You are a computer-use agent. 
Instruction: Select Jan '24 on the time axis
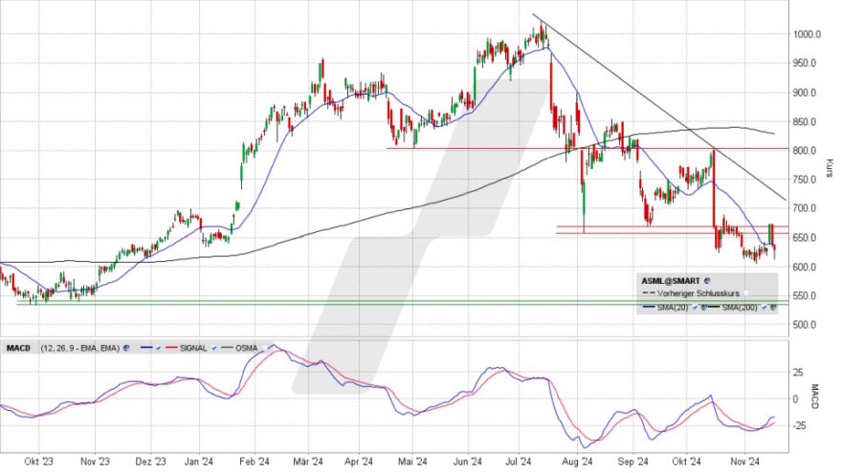tap(198, 460)
